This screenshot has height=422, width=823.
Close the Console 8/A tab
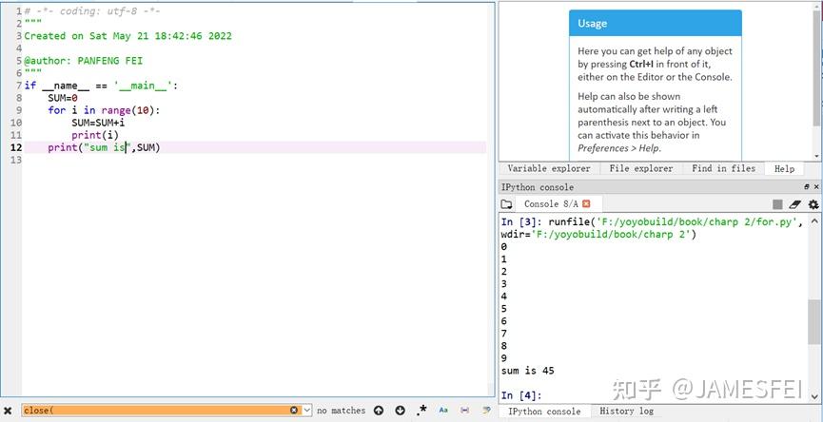[586, 204]
